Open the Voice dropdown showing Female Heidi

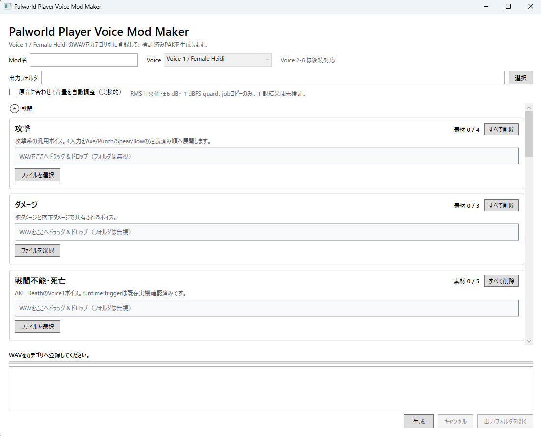217,60
